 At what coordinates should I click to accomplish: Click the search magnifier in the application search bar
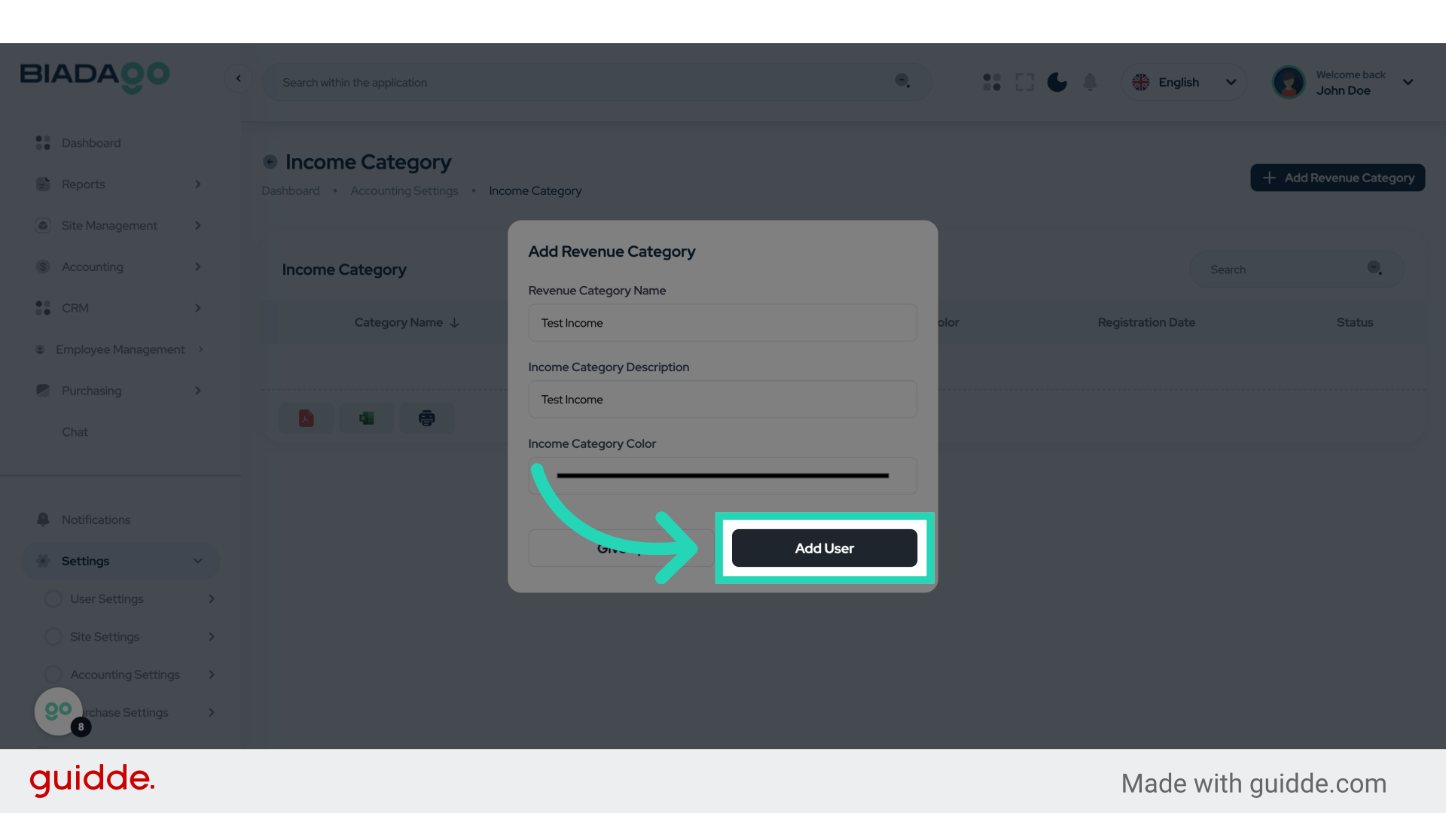pyautogui.click(x=902, y=82)
